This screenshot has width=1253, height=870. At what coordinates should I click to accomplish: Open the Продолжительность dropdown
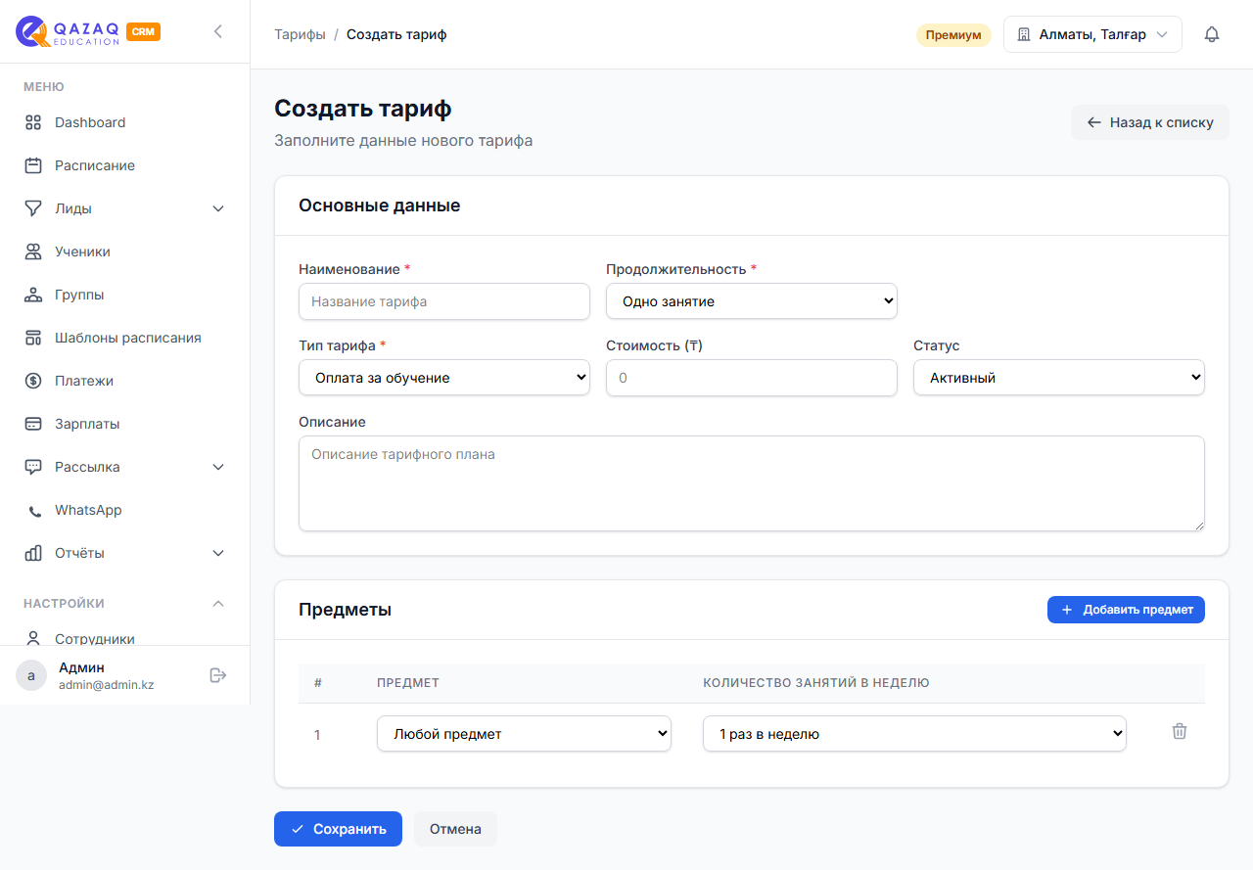752,301
